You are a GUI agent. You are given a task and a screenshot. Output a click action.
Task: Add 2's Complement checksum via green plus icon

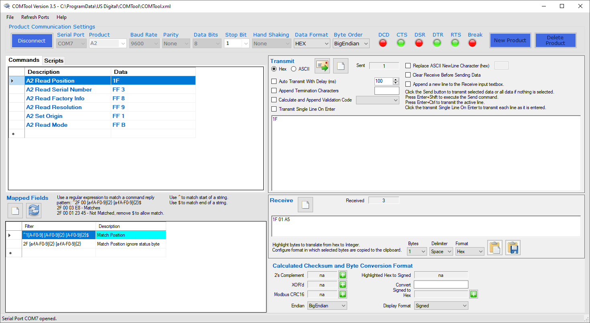pos(342,275)
